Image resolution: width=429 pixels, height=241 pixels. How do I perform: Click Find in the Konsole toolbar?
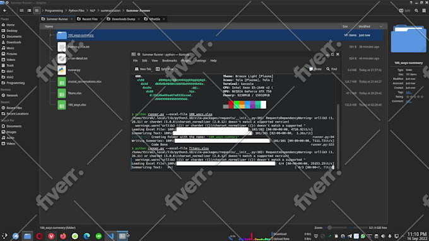pos(331,69)
